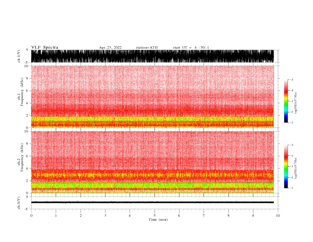Click the "station=ATH" header label
Image resolution: width=313 pixels, height=242 pixels.
point(147,47)
